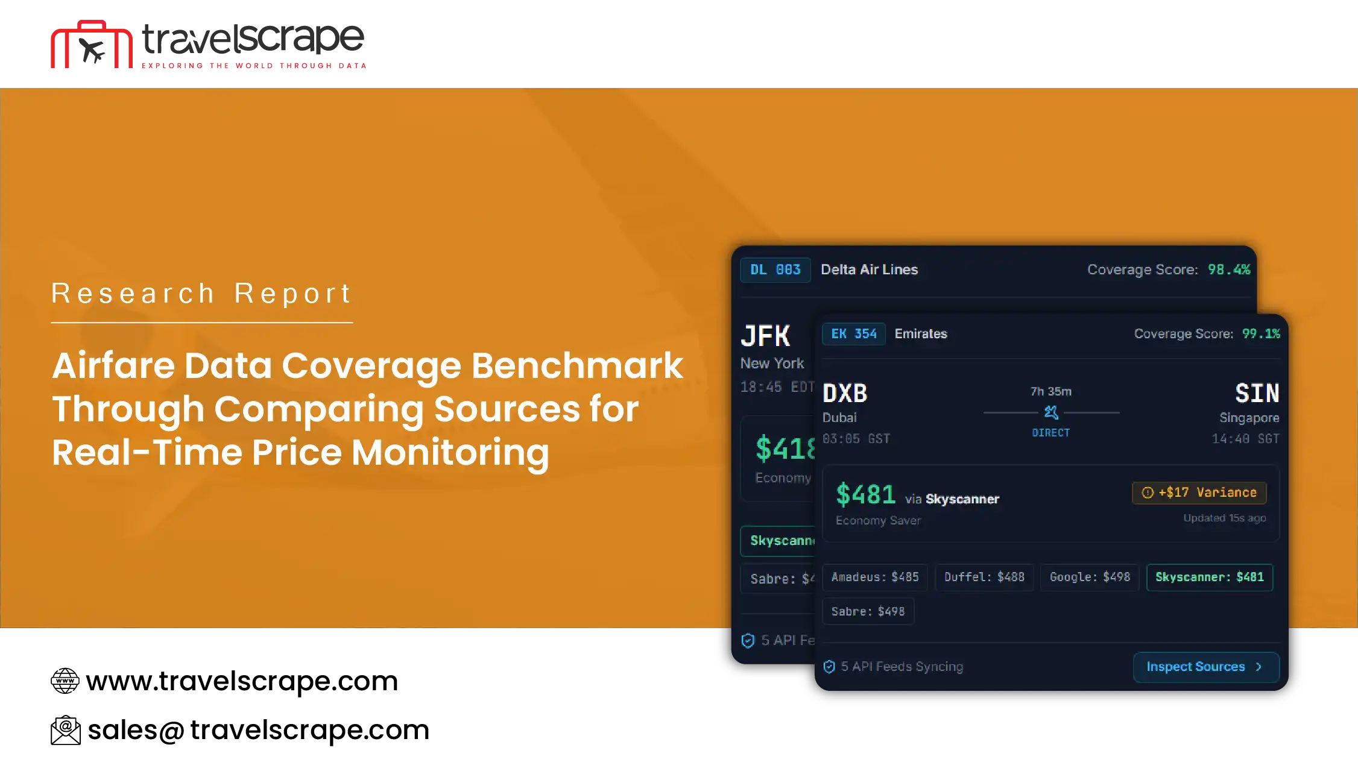Click the DXB airport code
Viewport: 1358px width, 765px height.
[x=845, y=394]
